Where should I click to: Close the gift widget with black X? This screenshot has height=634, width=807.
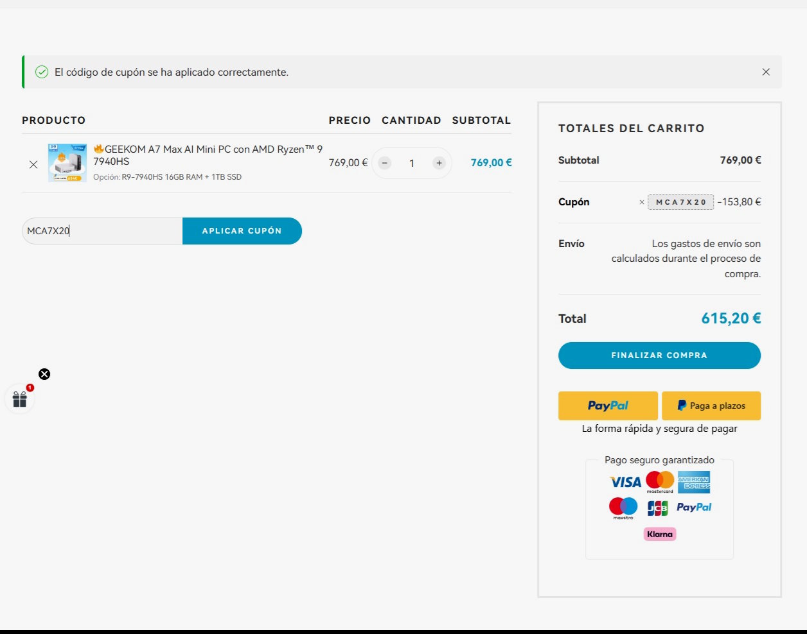pos(44,374)
